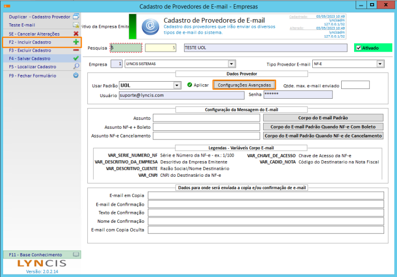This screenshot has height=277, width=397.
Task: Click the green status color bar
Action: point(132,26)
